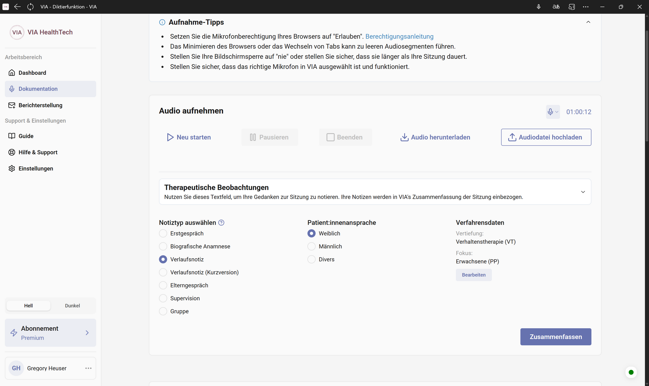Open the translate icon in title bar
Image resolution: width=649 pixels, height=386 pixels.
[x=556, y=7]
